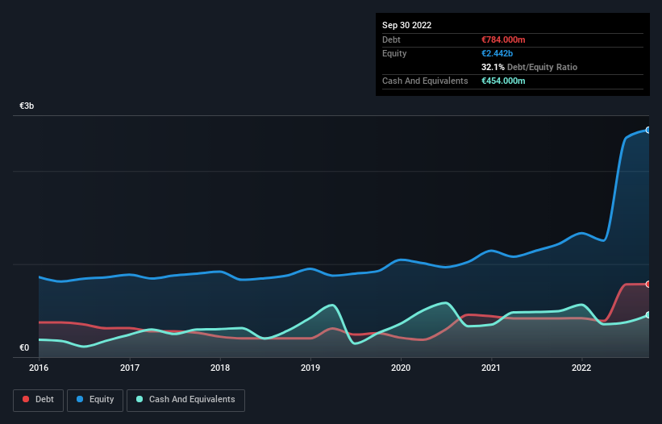662x424 pixels.
Task: Click the 2017 x-axis label
Action: pos(130,368)
